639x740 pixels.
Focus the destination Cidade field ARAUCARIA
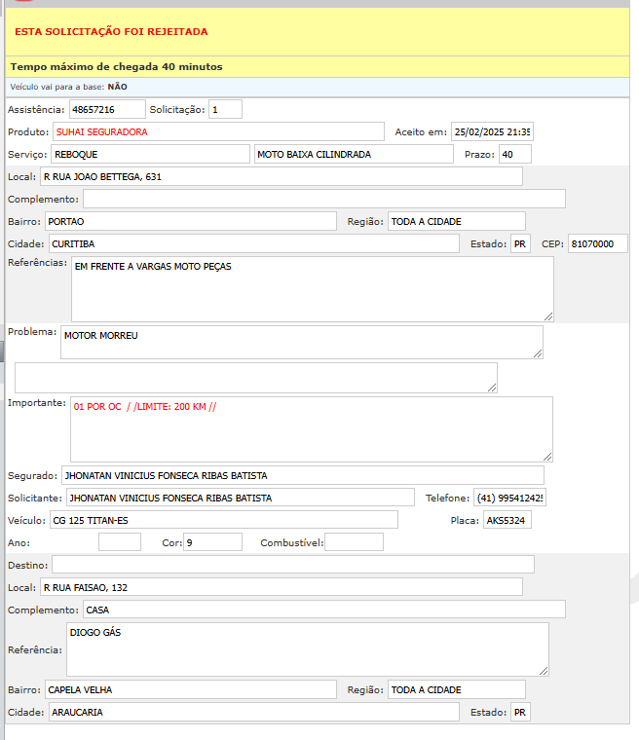pos(252,712)
